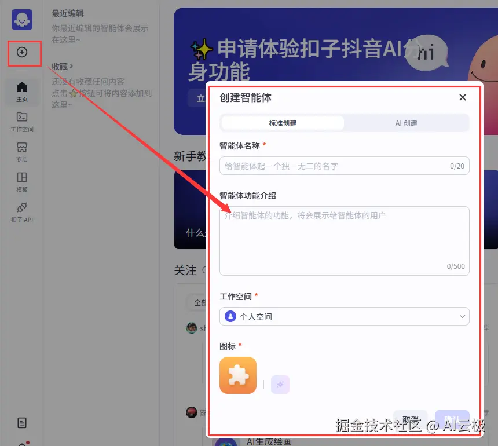The width and height of the screenshot is (498, 446).
Task: Click 最近编辑 heading
Action: click(x=68, y=13)
